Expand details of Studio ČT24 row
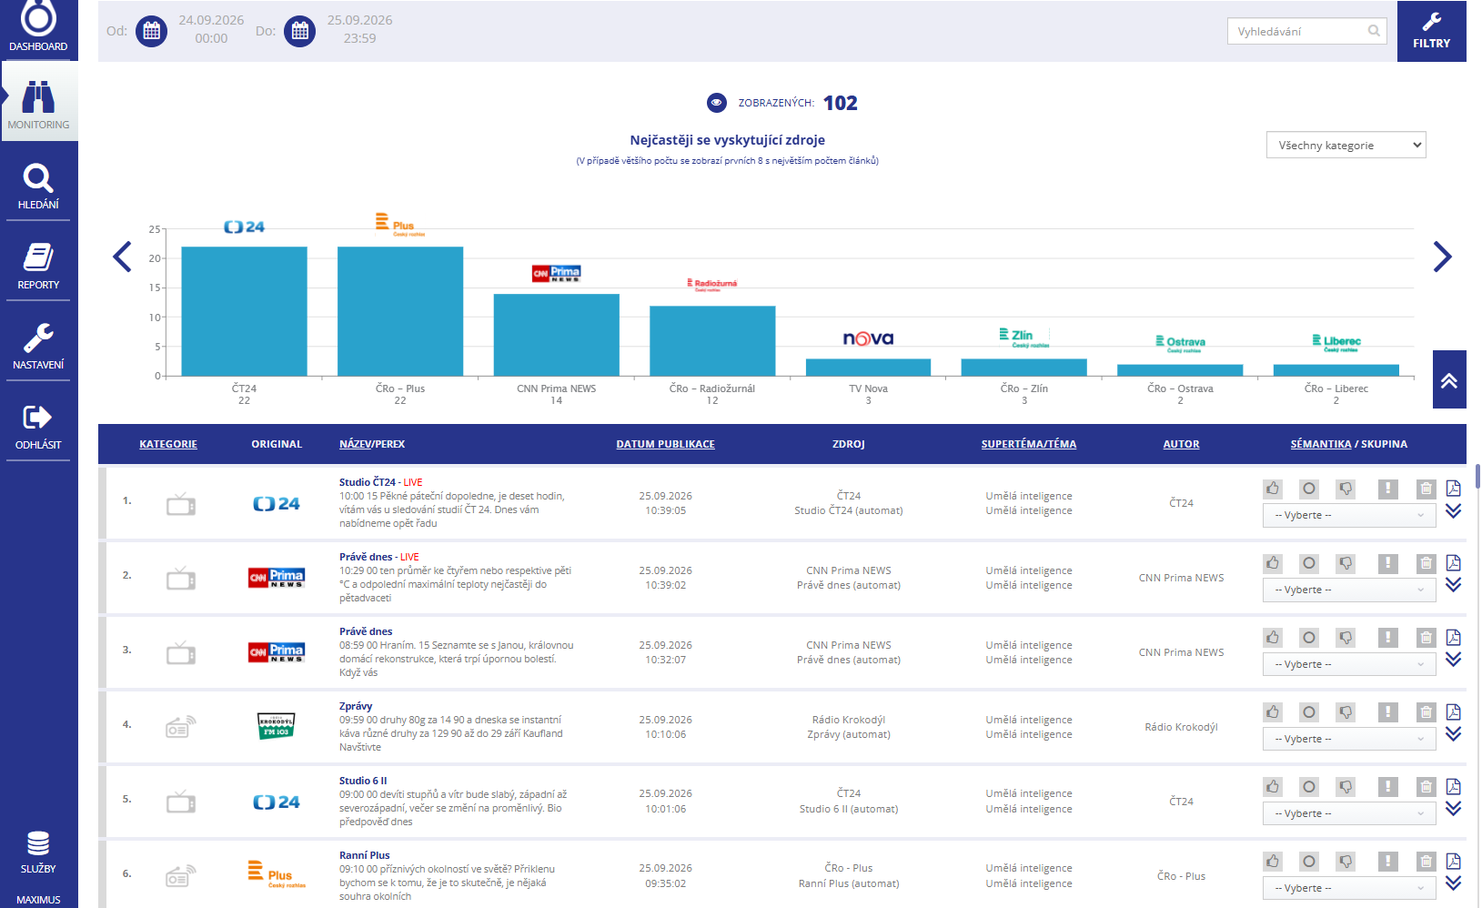 (1453, 511)
